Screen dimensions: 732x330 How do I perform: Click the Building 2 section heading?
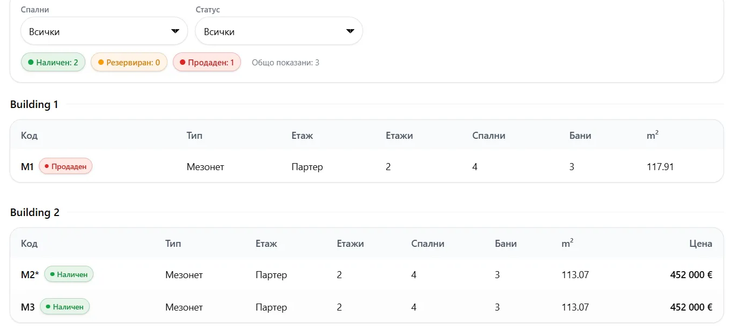pos(35,212)
